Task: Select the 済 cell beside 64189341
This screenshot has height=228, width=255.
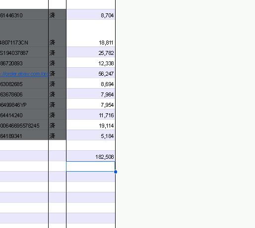Action: (58, 136)
